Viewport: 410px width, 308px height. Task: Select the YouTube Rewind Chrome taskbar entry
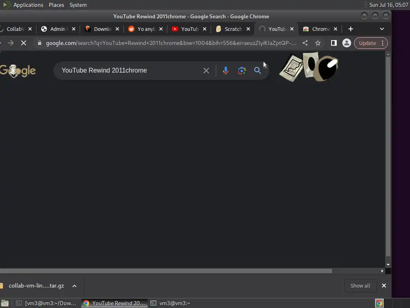click(x=114, y=303)
